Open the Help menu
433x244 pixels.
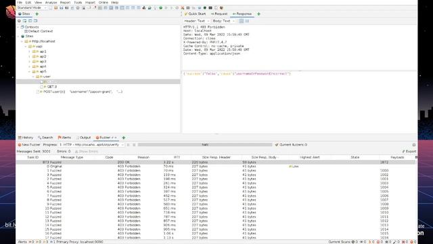[x=115, y=3]
